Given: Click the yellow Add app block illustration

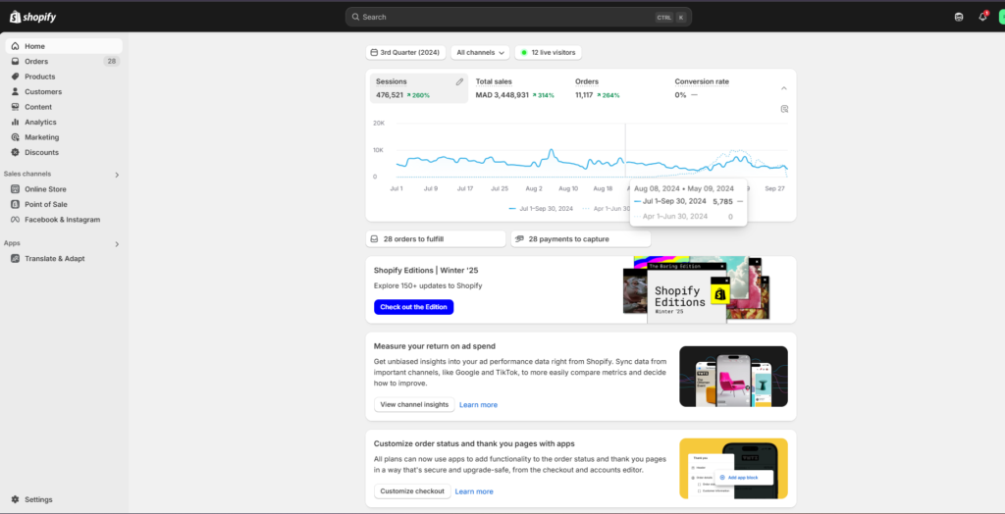Looking at the screenshot, I should pyautogui.click(x=733, y=469).
